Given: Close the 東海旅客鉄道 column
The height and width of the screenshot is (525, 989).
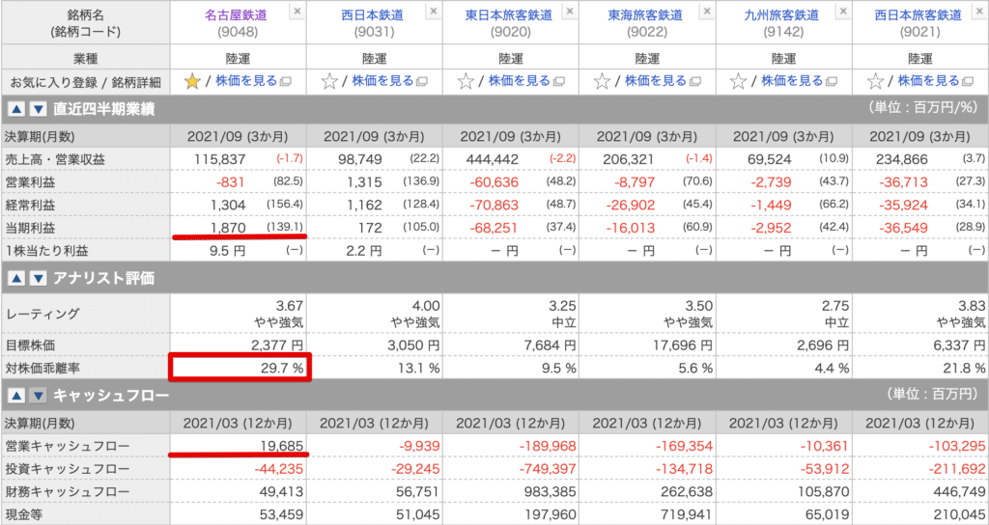Looking at the screenshot, I should [x=706, y=12].
